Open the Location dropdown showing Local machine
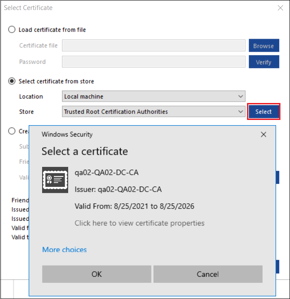Viewport: 290px width, 299px height. point(154,96)
